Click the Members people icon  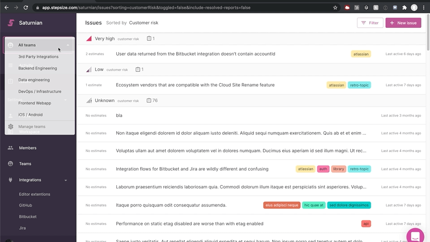[x=11, y=148]
